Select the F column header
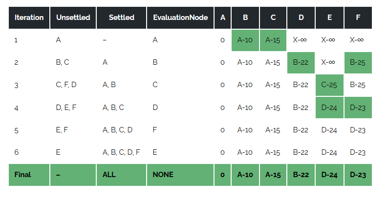 coord(358,18)
